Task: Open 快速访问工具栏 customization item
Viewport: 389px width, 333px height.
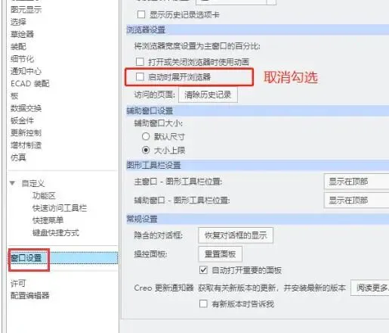Action: (60, 208)
